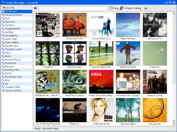Screen dimensions: 177x132
Task: Focus the search terms input field
Action: [72, 8]
